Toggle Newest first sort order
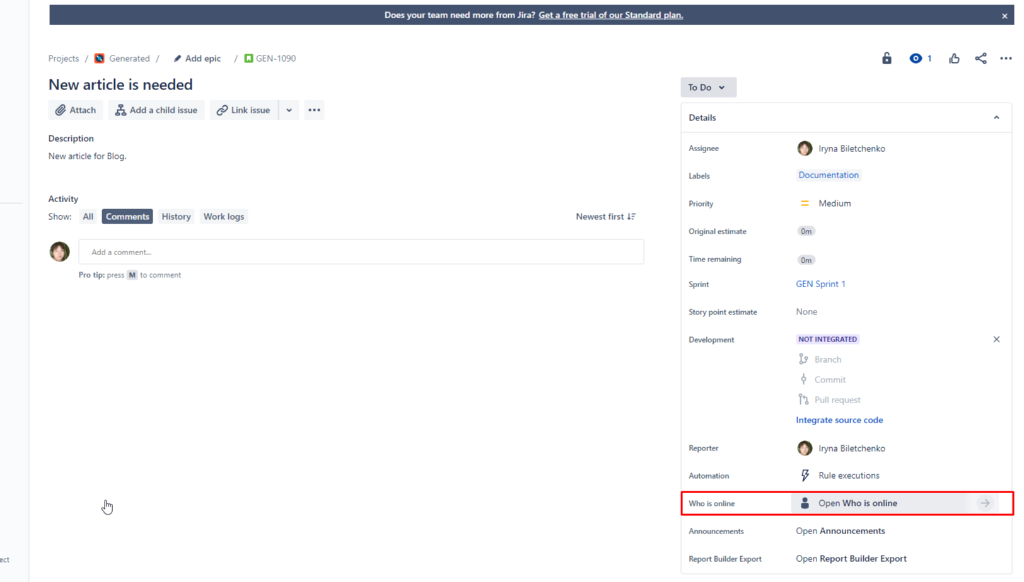 click(605, 217)
